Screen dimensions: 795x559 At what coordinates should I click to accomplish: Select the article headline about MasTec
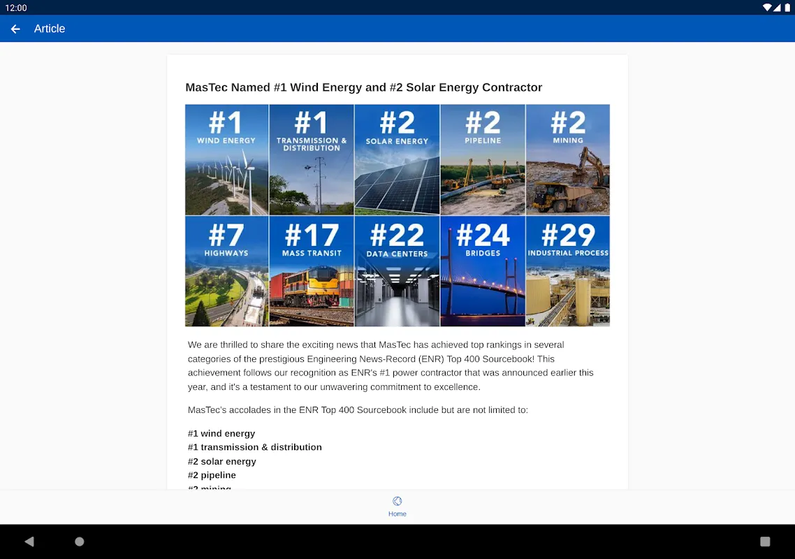363,87
